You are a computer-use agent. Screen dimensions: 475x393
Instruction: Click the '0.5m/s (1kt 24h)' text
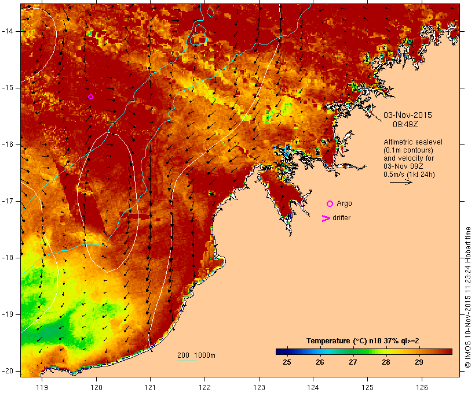point(410,175)
